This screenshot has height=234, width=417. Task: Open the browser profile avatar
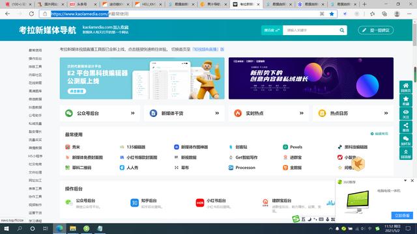coord(397,14)
